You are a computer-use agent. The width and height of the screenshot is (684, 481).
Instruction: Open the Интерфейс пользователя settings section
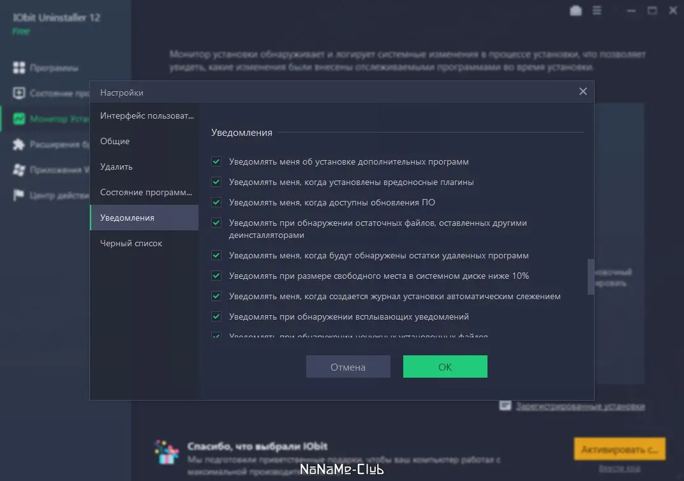click(x=144, y=115)
